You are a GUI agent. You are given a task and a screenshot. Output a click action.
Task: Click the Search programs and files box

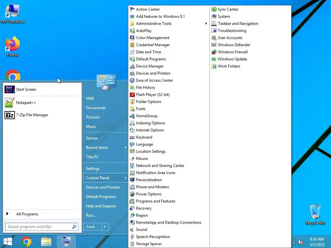(x=42, y=227)
